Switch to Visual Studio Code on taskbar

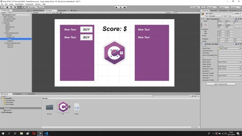(x=46, y=133)
